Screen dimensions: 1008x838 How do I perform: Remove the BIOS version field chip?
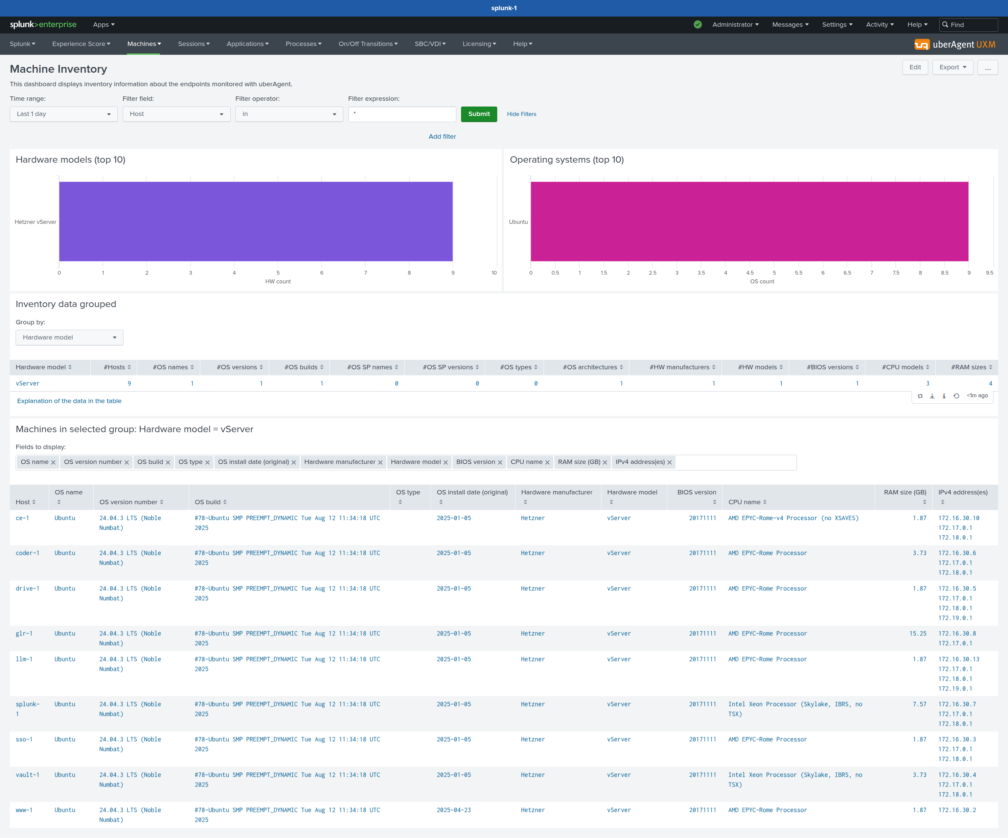coord(500,462)
